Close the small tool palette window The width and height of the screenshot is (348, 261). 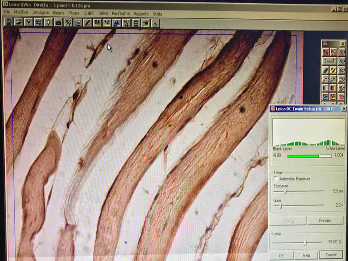point(343,43)
